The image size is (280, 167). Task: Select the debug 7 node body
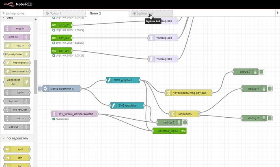point(246,72)
